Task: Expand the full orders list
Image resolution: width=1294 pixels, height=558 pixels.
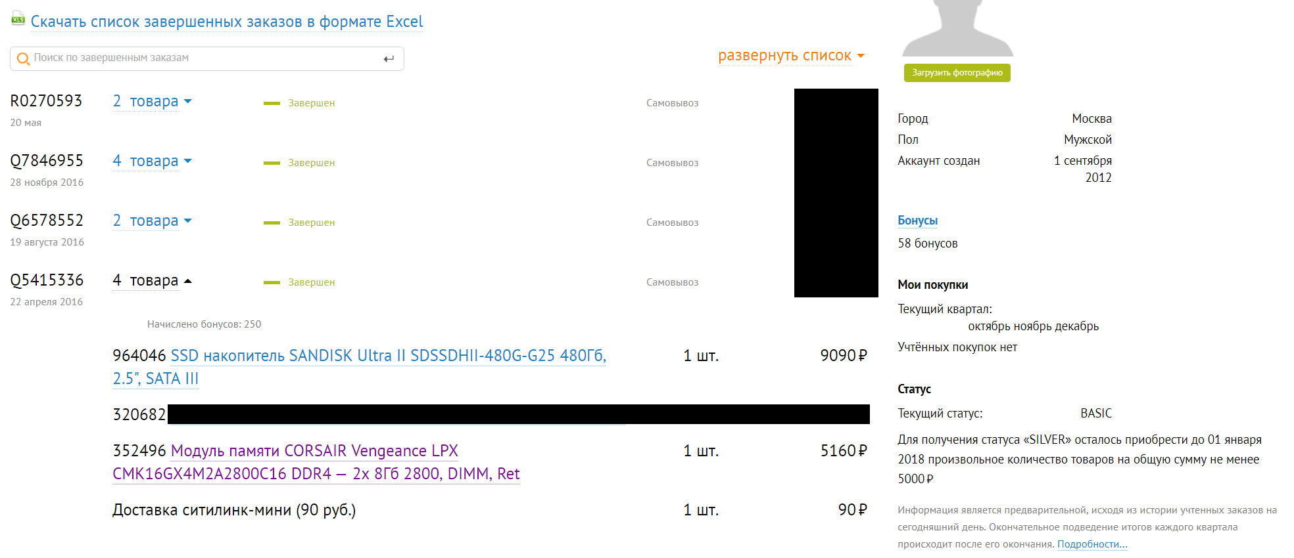Action: [x=790, y=56]
